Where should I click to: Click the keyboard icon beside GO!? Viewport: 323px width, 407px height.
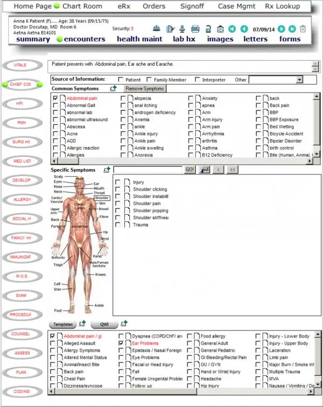(205, 170)
